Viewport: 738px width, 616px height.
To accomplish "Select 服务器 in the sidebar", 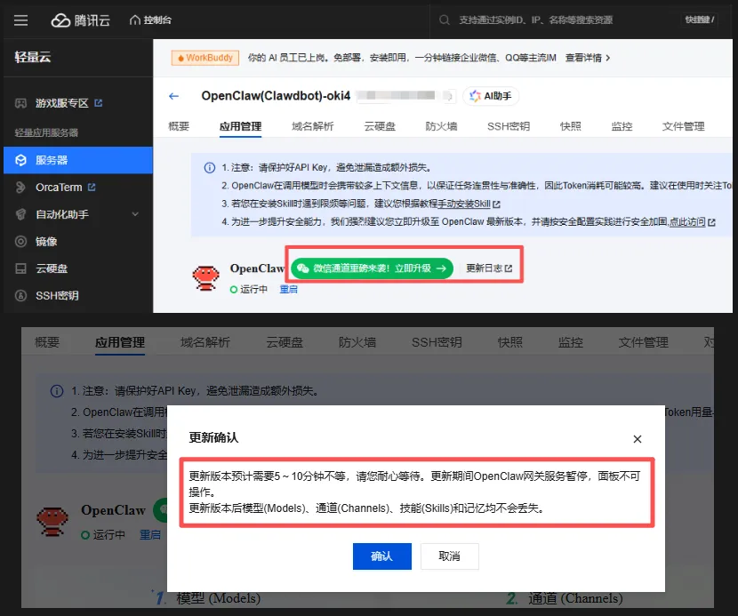I will point(78,160).
